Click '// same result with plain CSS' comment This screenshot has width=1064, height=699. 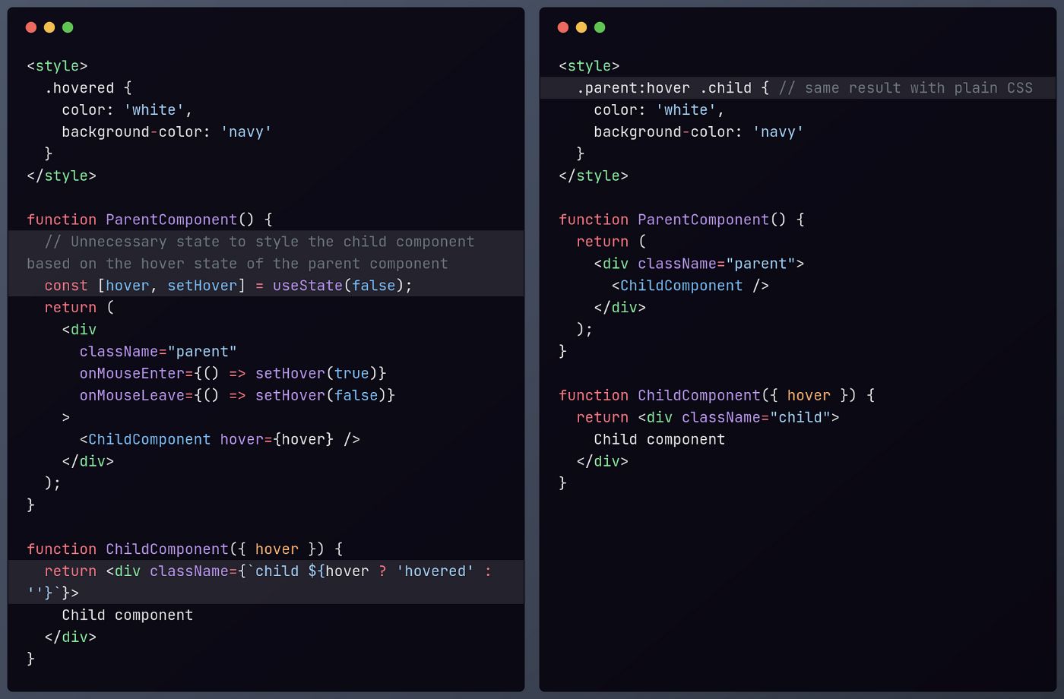pos(905,88)
